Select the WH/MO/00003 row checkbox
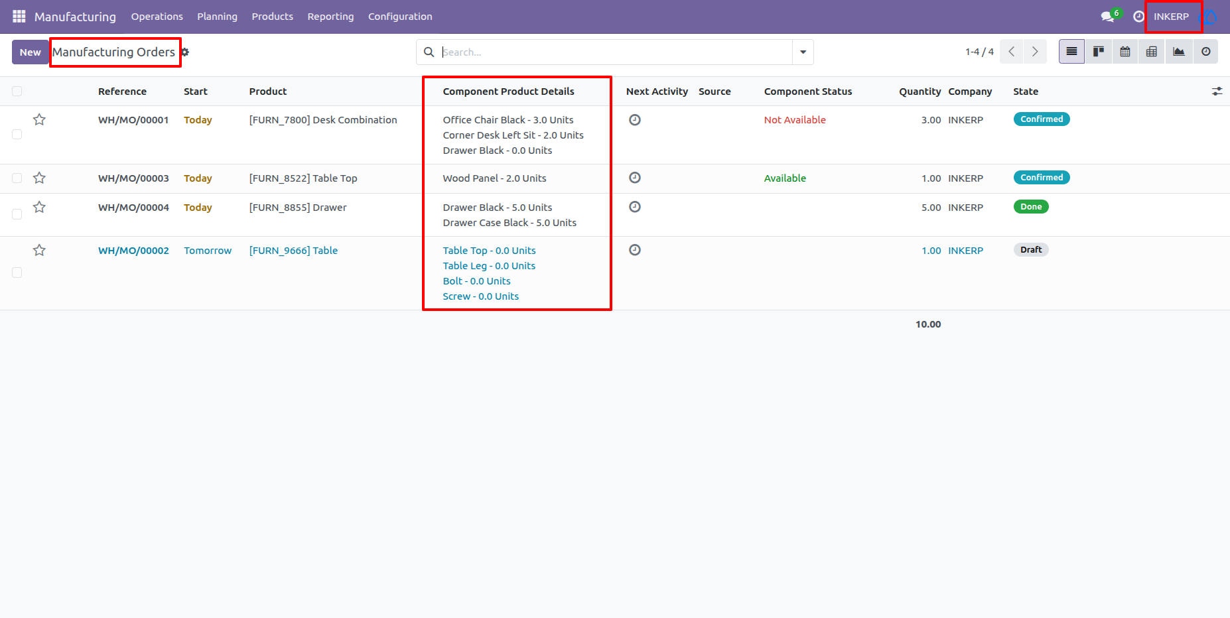 pyautogui.click(x=17, y=178)
